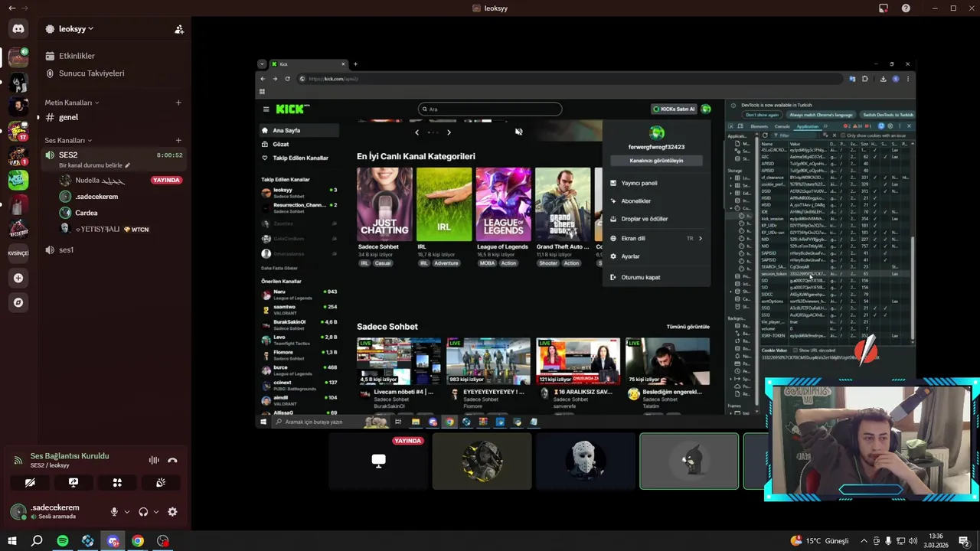Open Windows Start menu
Viewport: 980px width, 551px height.
tap(12, 541)
